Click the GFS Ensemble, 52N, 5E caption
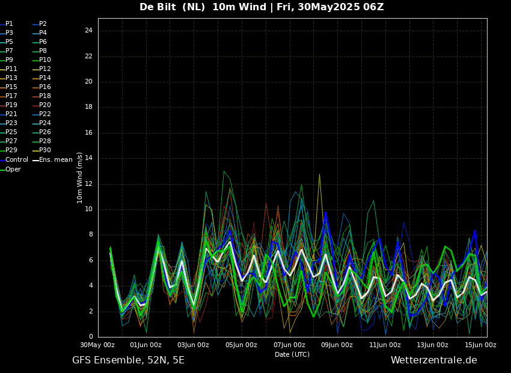This screenshot has height=373, width=511. (128, 360)
